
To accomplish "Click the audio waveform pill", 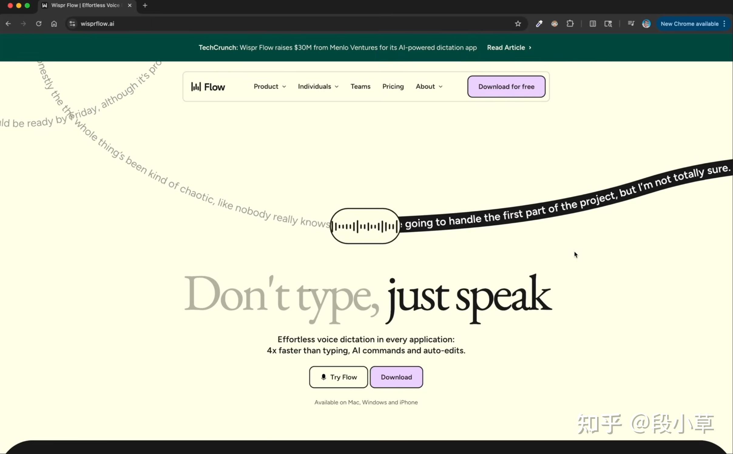I will tap(365, 226).
